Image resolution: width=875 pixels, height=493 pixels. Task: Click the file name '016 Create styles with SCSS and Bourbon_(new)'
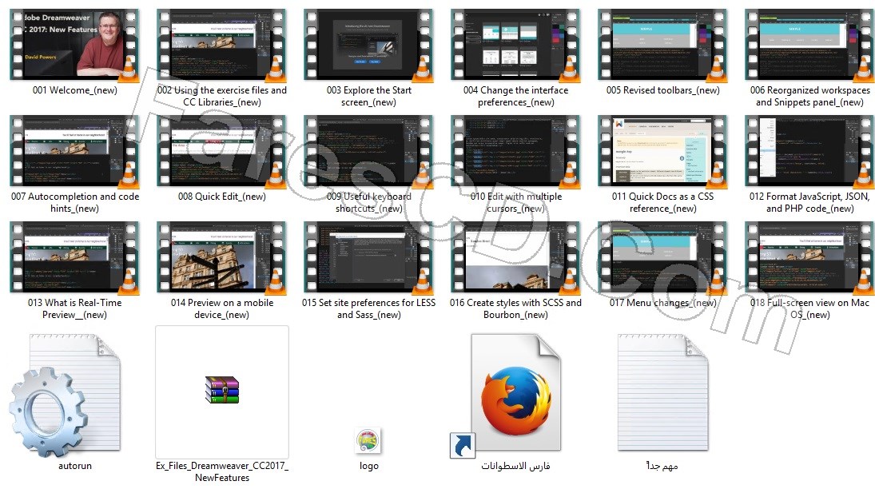click(515, 308)
